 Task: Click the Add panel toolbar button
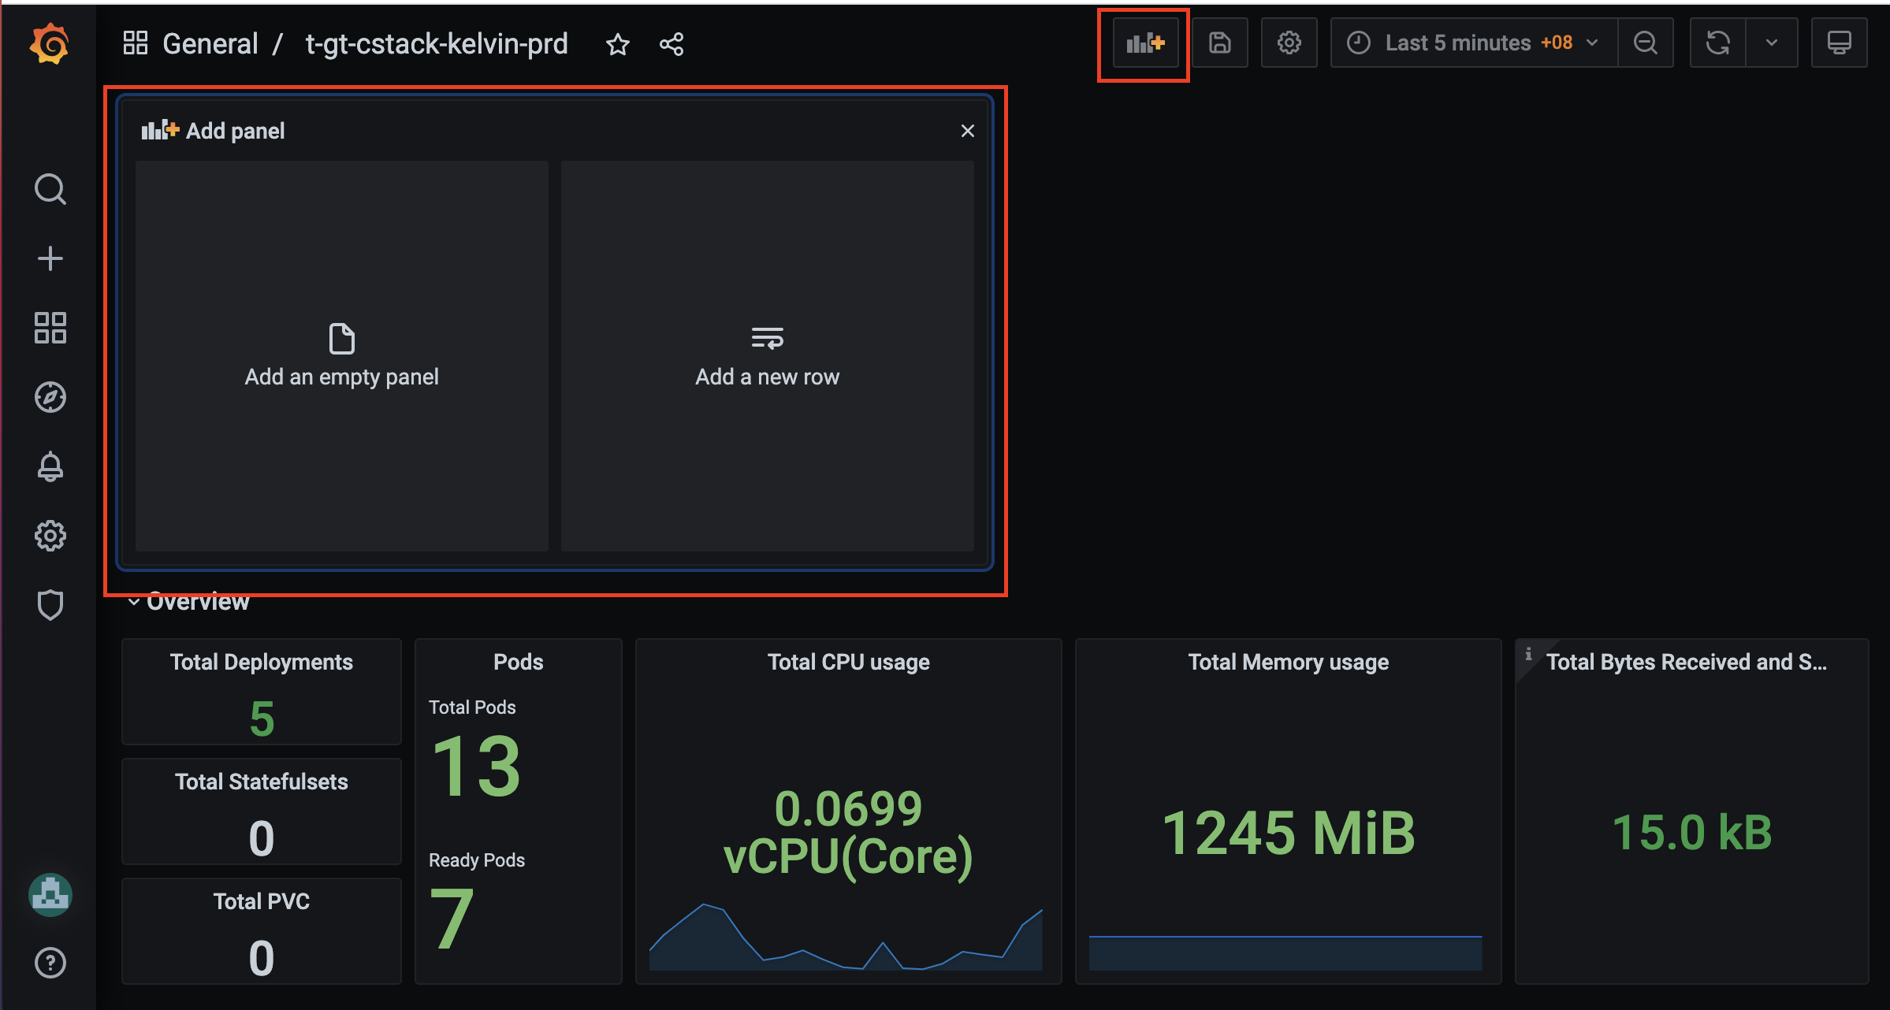pyautogui.click(x=1145, y=43)
